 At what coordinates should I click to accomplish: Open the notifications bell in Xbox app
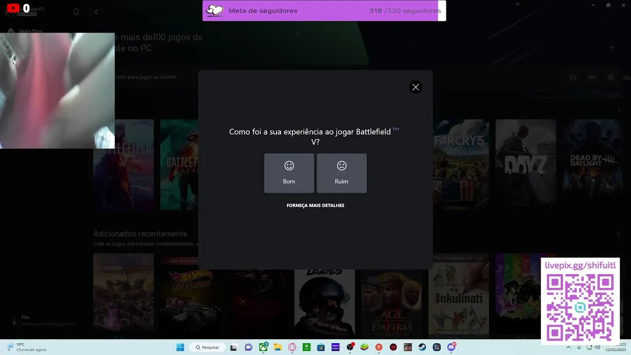[x=76, y=12]
